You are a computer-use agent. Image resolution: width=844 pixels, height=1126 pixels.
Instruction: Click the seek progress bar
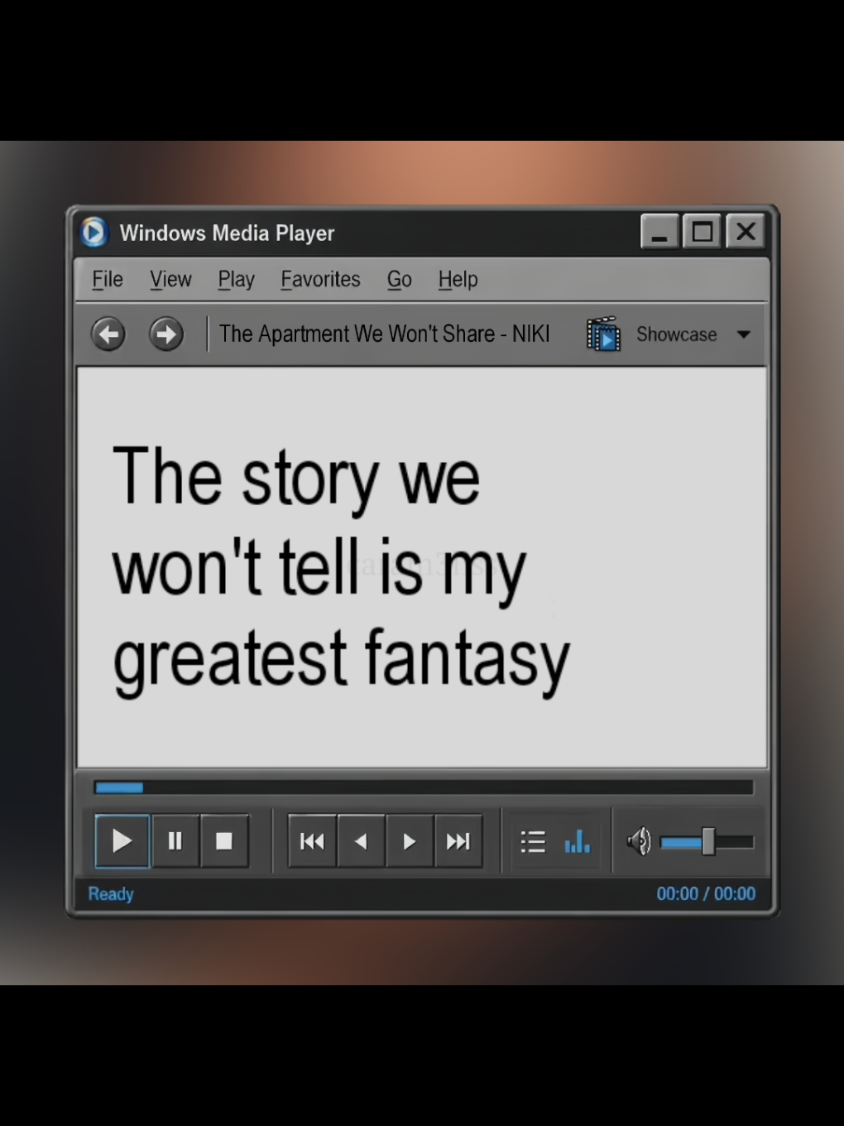(424, 787)
